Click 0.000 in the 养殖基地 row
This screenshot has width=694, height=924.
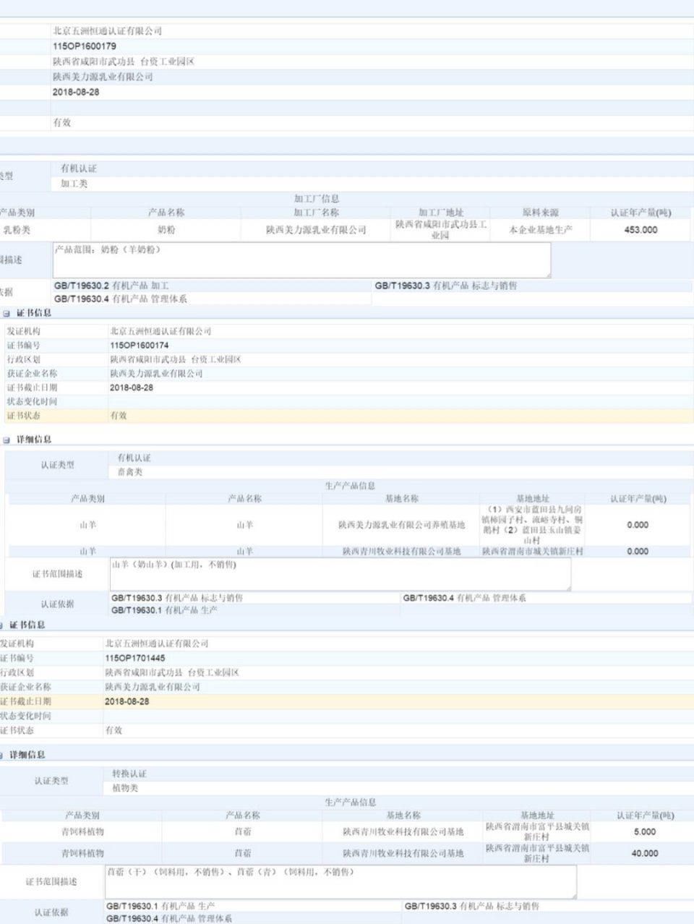coord(638,526)
